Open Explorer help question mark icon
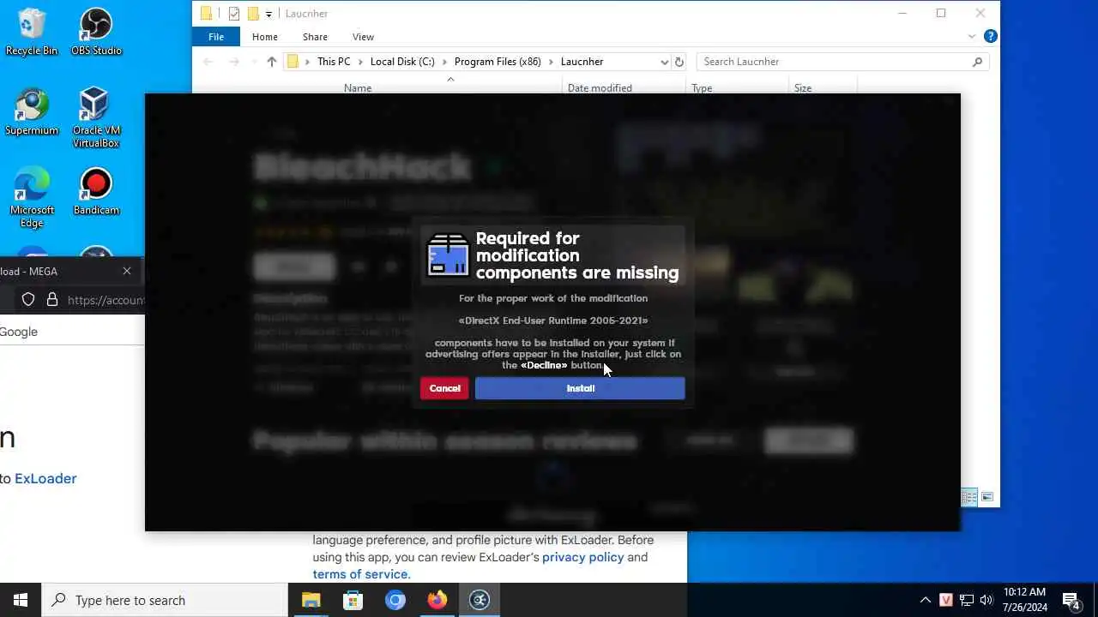The width and height of the screenshot is (1098, 617). (990, 37)
